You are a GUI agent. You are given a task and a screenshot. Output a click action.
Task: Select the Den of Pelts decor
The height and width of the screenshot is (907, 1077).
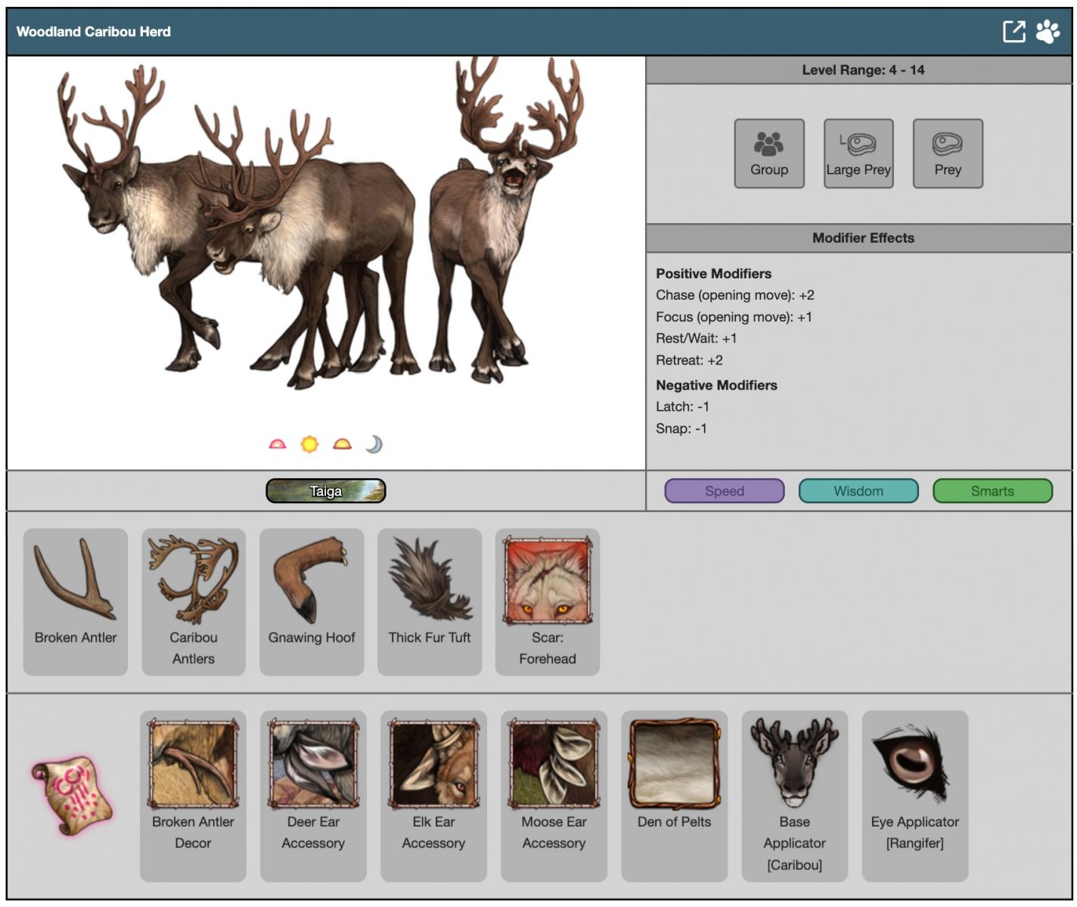(674, 794)
